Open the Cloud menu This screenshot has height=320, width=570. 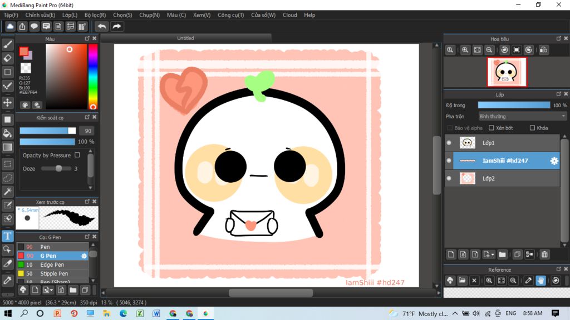click(289, 15)
